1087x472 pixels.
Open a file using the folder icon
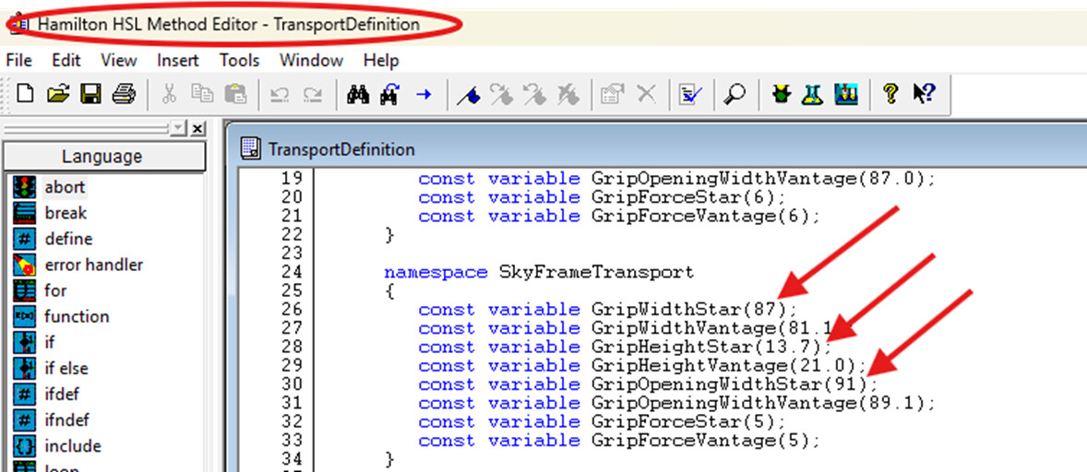coord(58,93)
